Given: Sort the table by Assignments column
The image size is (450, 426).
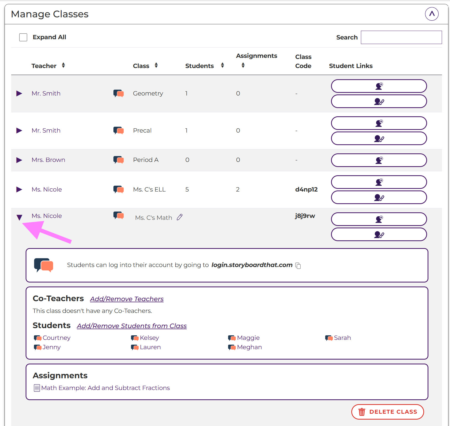Looking at the screenshot, I should [243, 65].
